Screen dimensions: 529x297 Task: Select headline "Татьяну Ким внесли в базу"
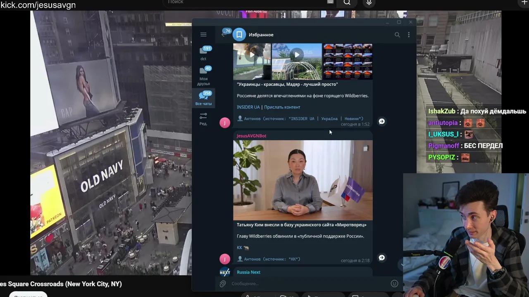coord(302,225)
